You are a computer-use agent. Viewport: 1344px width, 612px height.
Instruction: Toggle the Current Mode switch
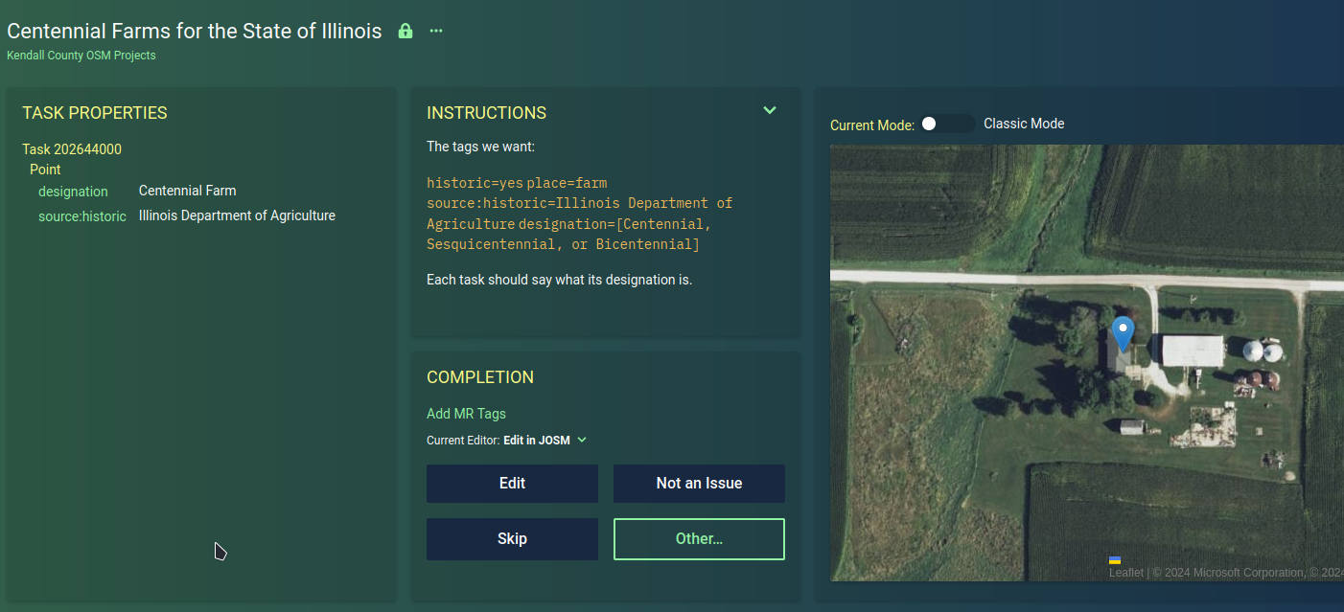click(x=945, y=124)
